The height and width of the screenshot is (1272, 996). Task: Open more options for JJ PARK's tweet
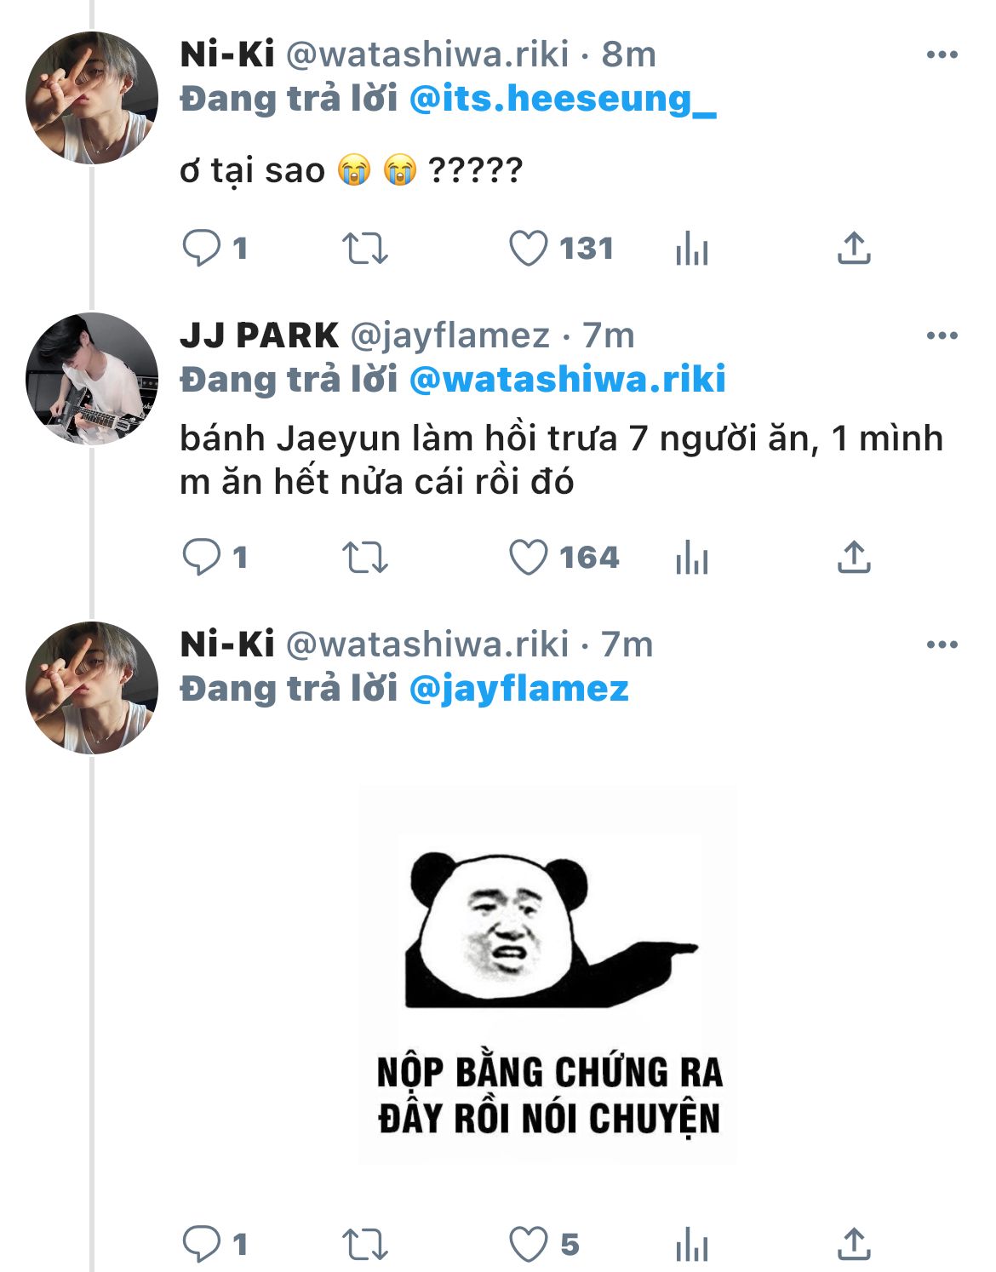click(942, 336)
